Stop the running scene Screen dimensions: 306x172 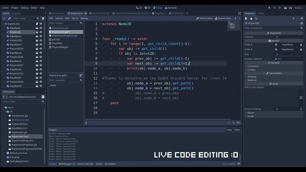[280, 8]
